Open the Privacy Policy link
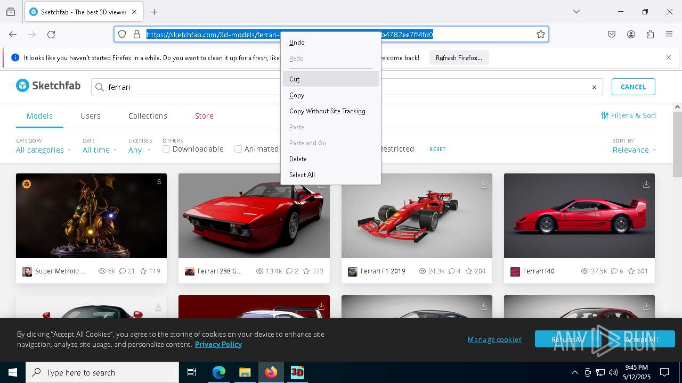682x383 pixels. [218, 344]
